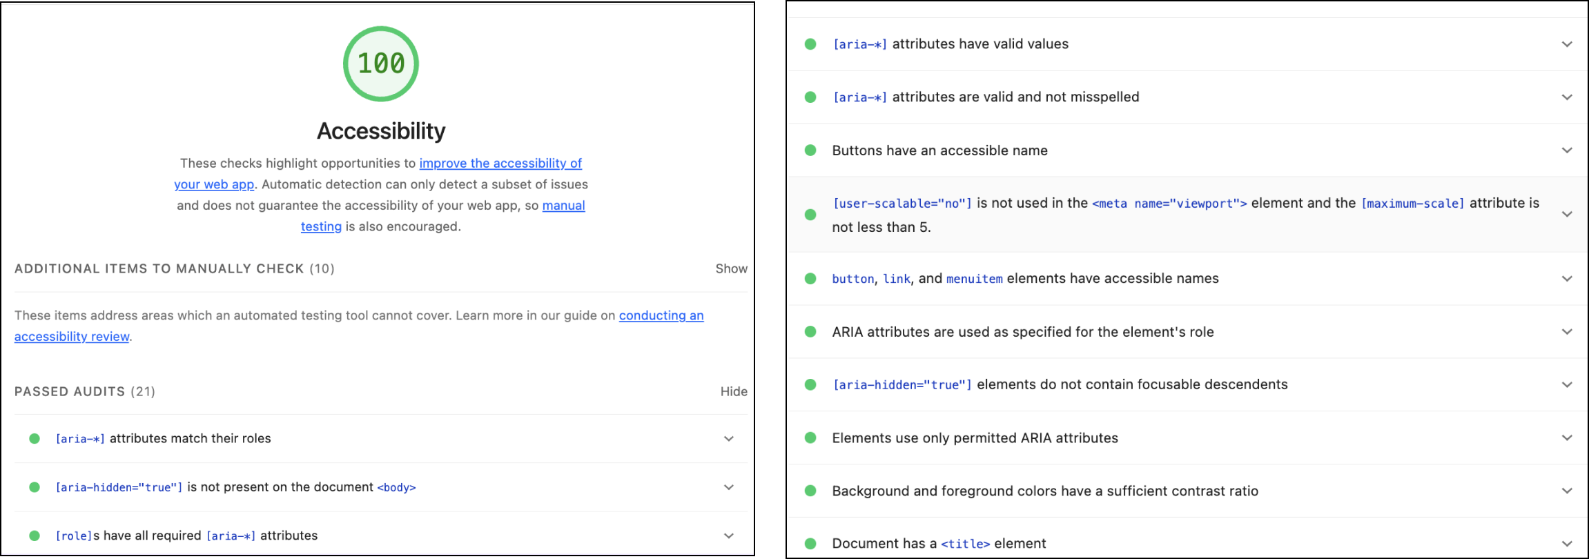The width and height of the screenshot is (1589, 559).
Task: Hide the passed audits list
Action: pos(733,391)
